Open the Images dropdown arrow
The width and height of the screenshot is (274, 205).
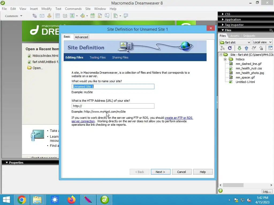pos(77,16)
